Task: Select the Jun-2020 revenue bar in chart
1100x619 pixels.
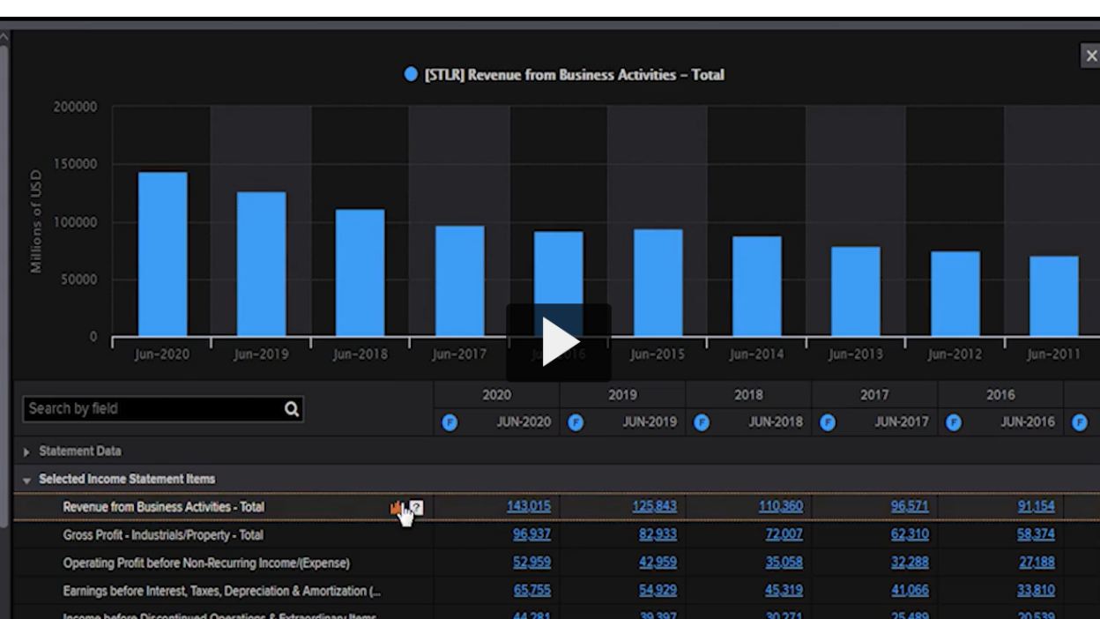Action: pos(162,254)
